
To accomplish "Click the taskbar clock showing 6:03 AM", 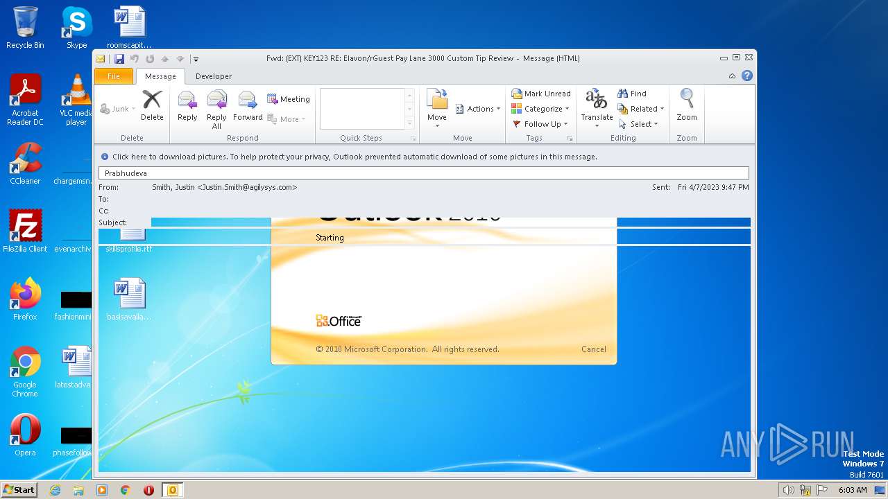I will point(853,490).
